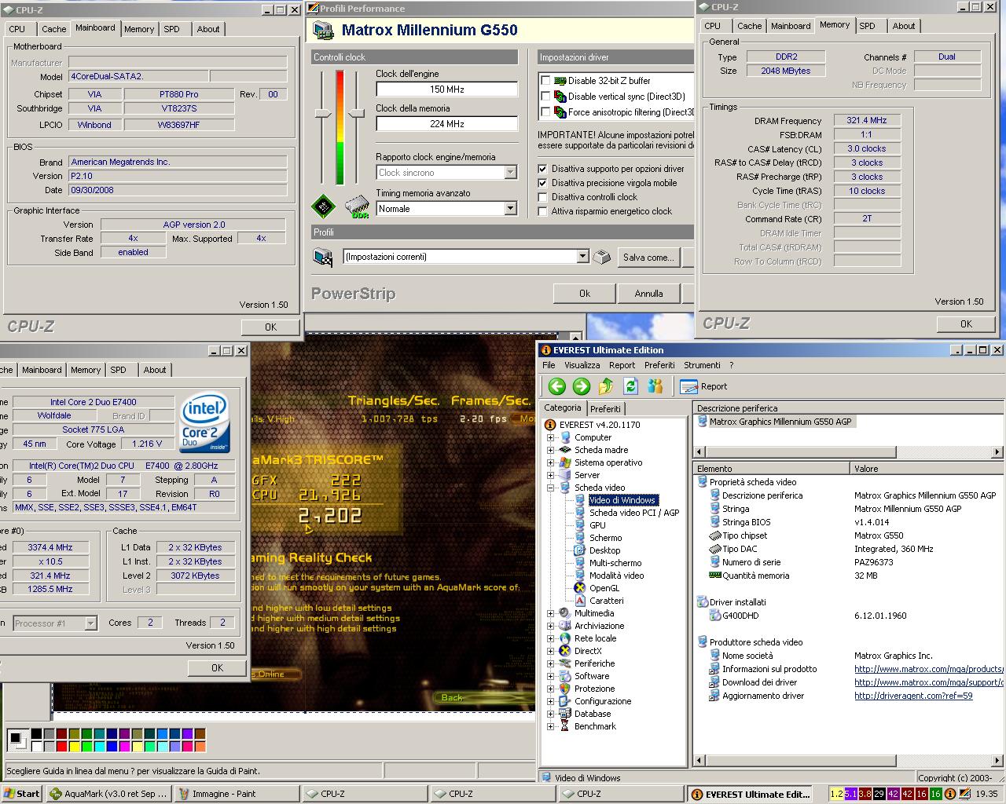The width and height of the screenshot is (1006, 804).
Task: Switch to SPD tab in Memory CPU-Z window
Action: (867, 26)
